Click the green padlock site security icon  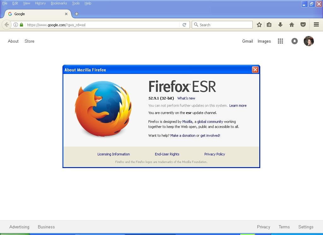click(21, 25)
